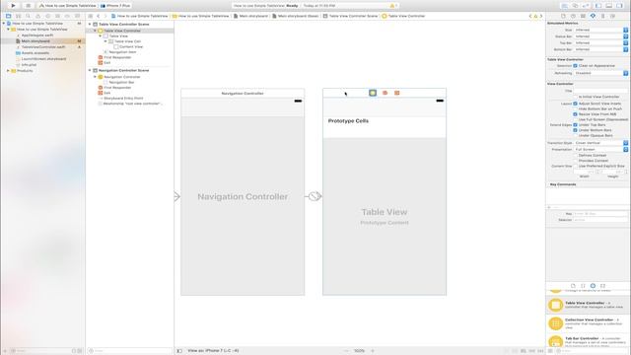631x355 pixels.
Task: Open the Bottom Bar dropdown
Action: tap(600, 49)
